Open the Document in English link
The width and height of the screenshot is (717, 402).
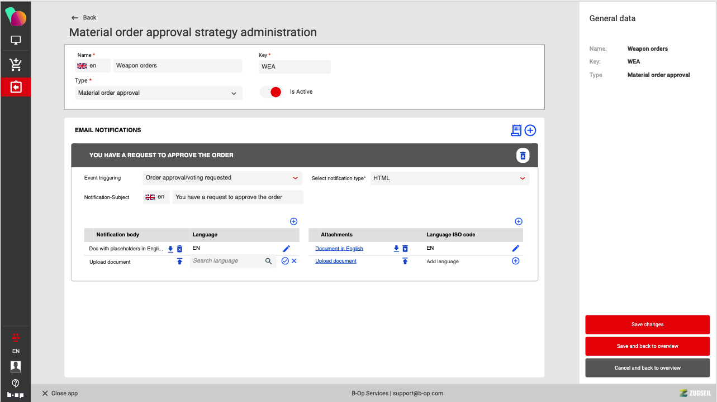click(339, 249)
